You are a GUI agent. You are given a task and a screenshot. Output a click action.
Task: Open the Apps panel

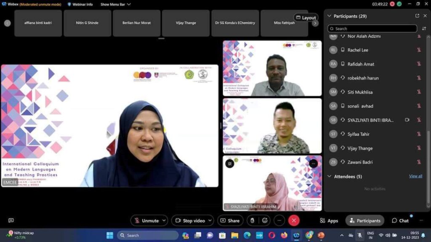pos(329,221)
